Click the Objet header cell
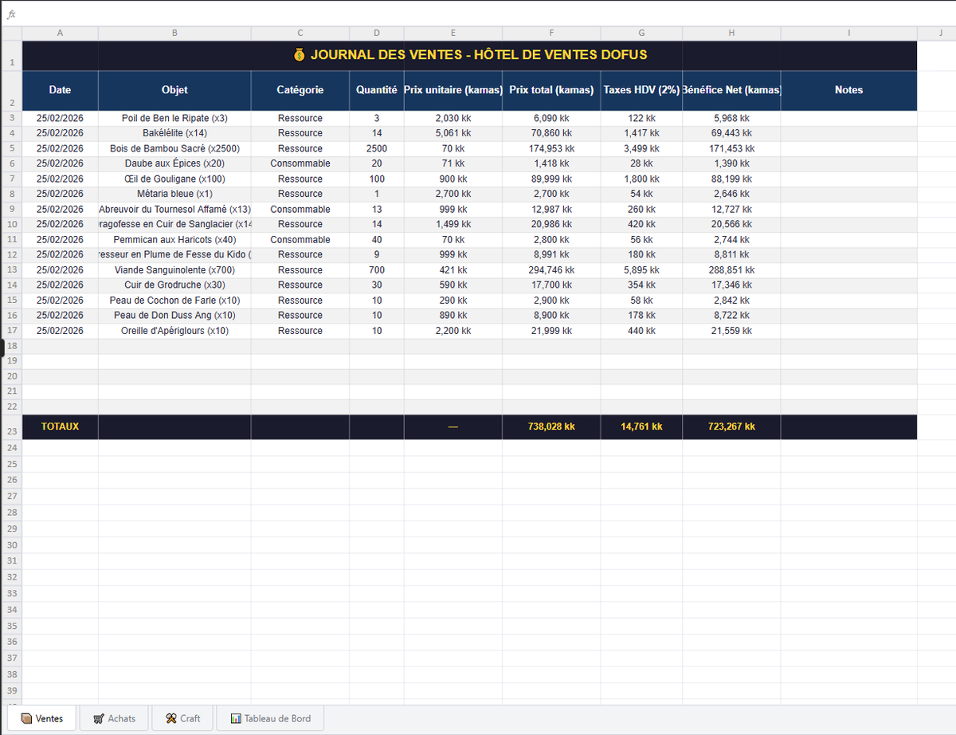The image size is (956, 735). tap(174, 90)
